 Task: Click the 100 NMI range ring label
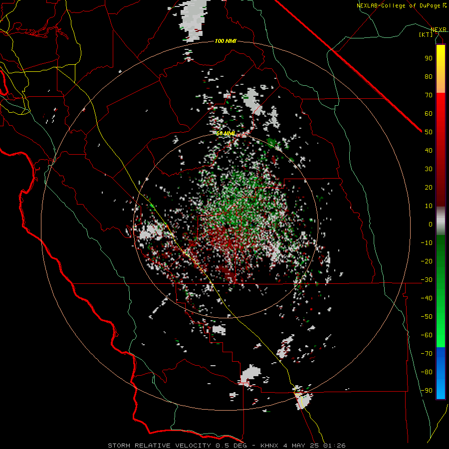point(225,41)
